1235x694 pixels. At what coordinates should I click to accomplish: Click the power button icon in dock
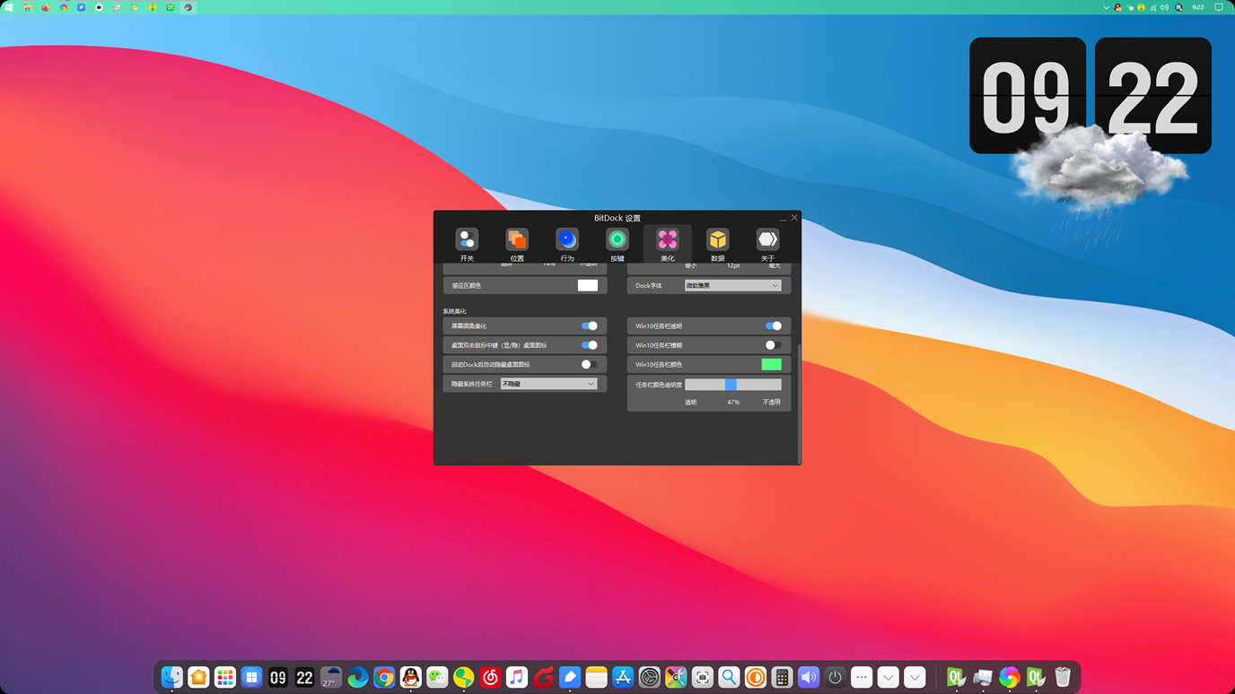tap(835, 677)
